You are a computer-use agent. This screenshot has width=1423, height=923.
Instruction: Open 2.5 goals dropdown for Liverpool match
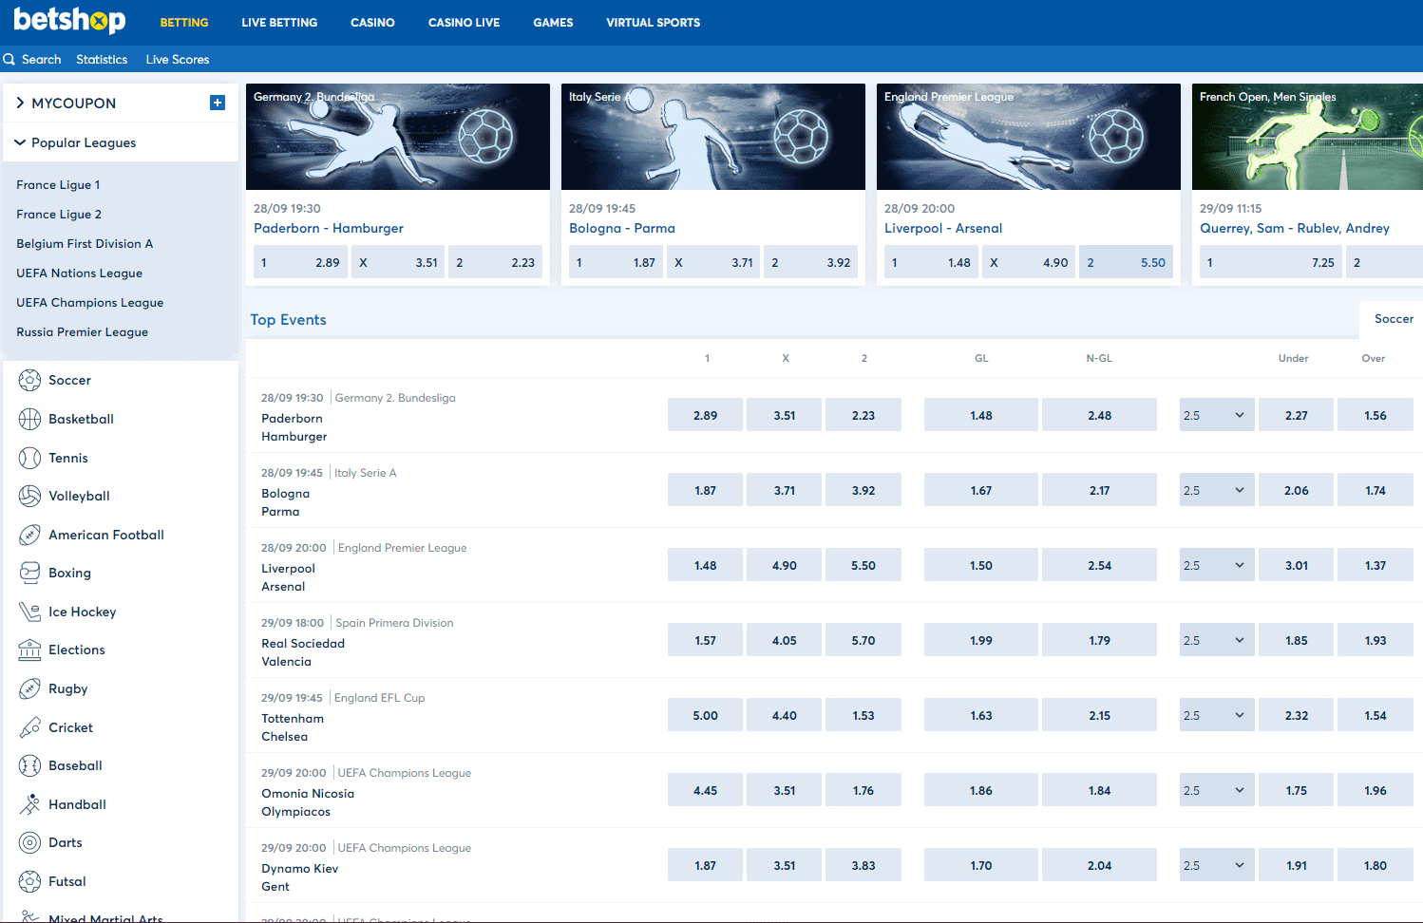click(x=1217, y=565)
